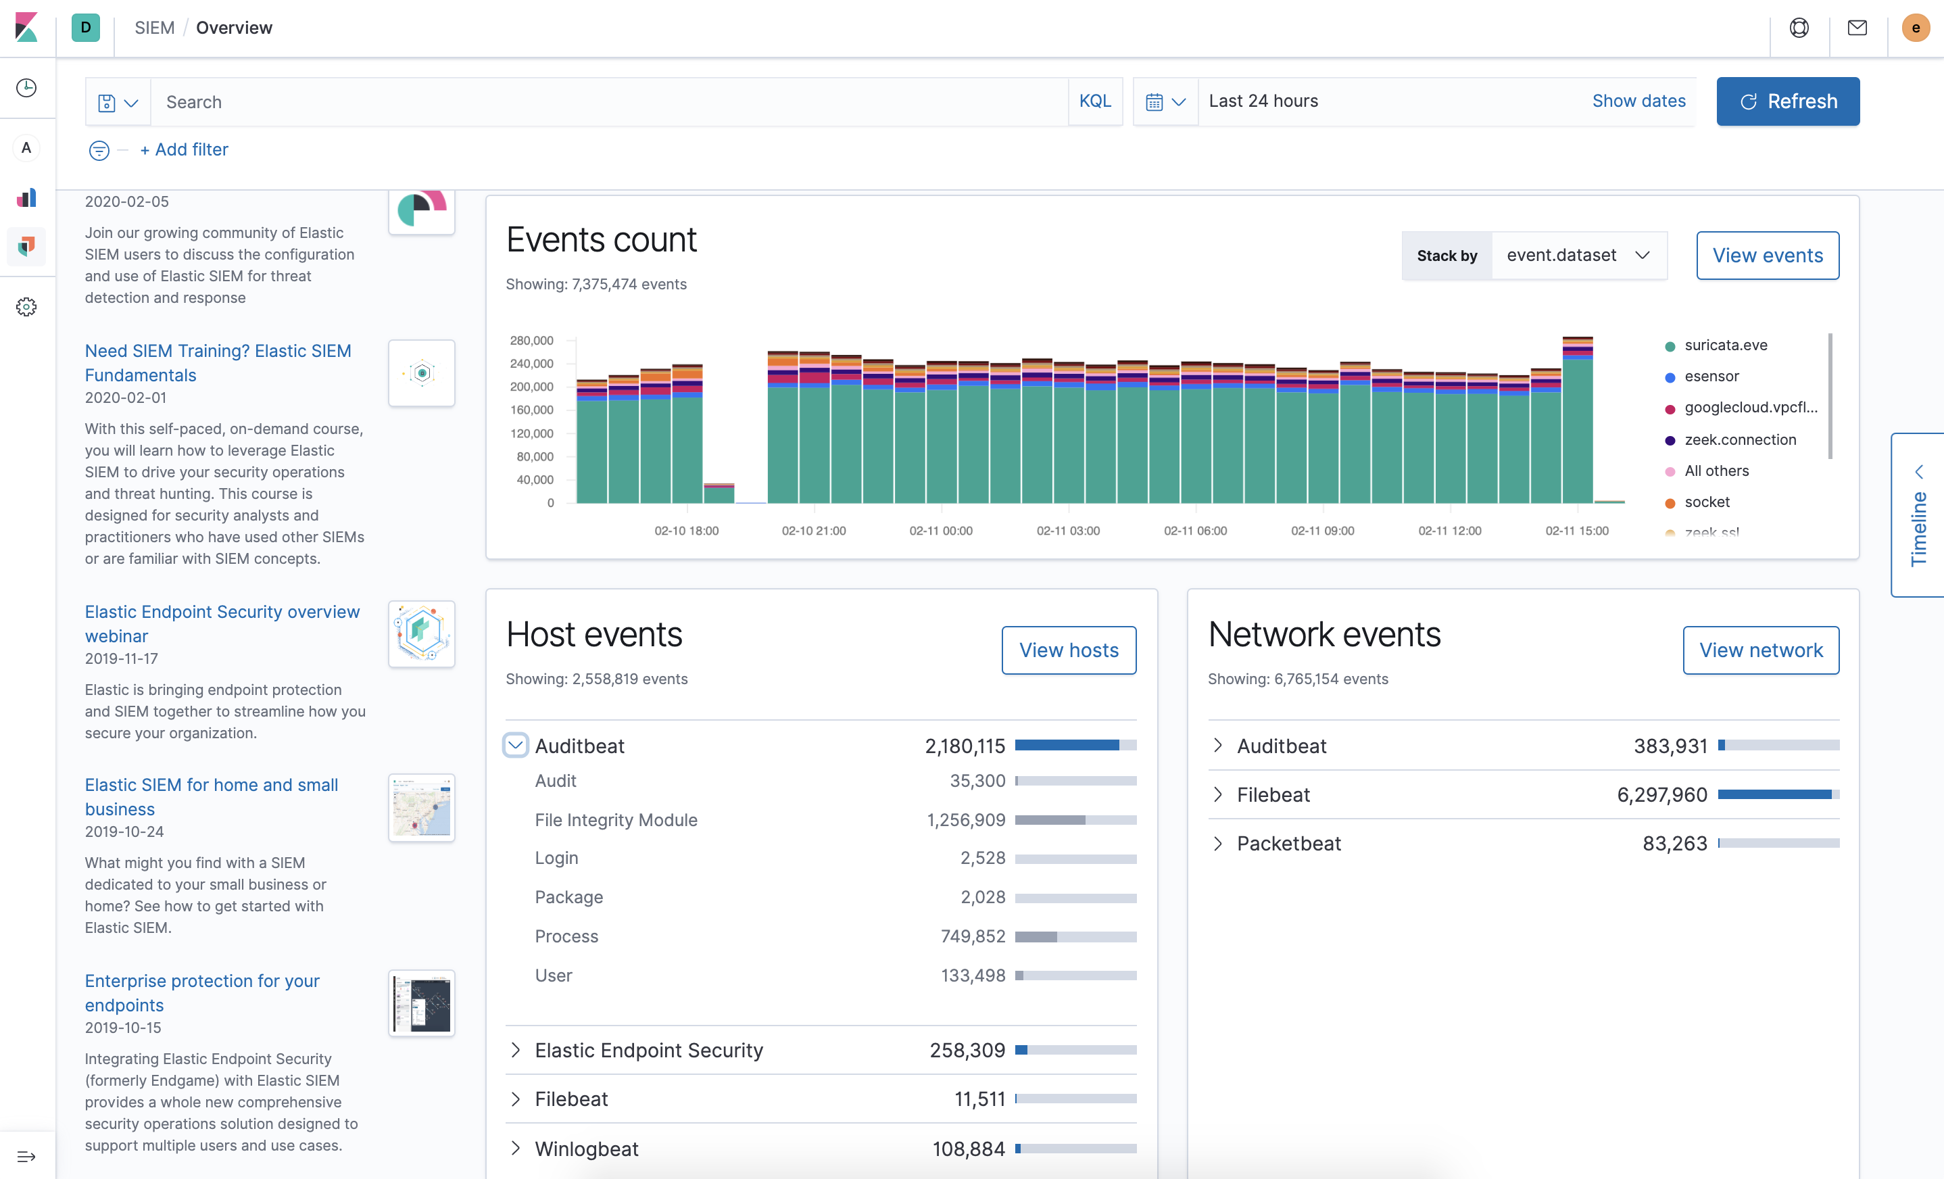Open Elastic SIEM for home and small business
The width and height of the screenshot is (1944, 1179).
pyautogui.click(x=212, y=796)
